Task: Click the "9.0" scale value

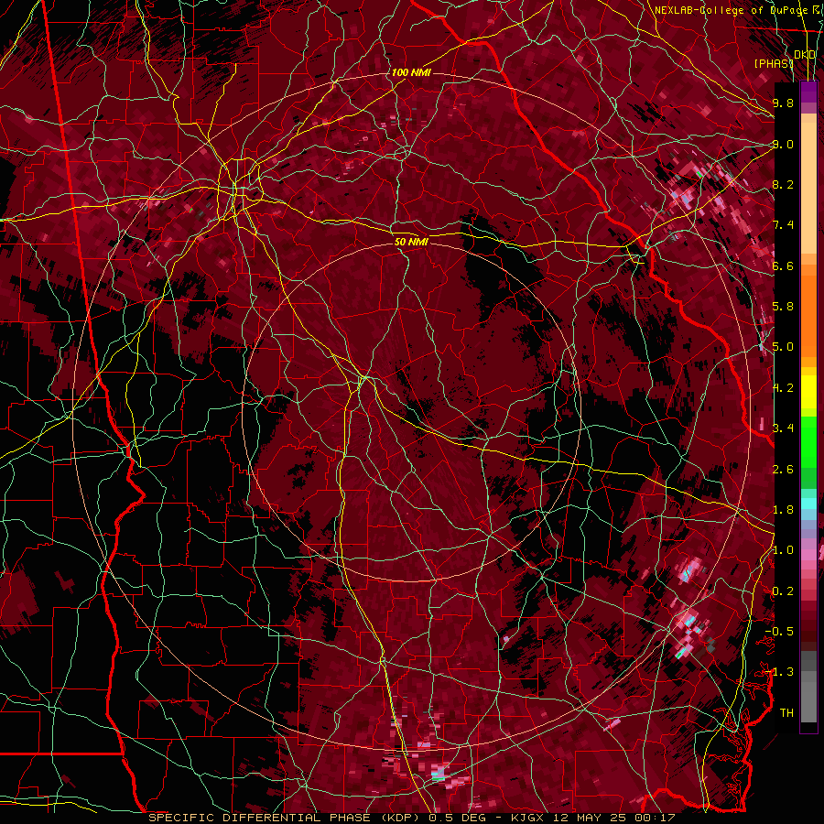Action: tap(783, 144)
